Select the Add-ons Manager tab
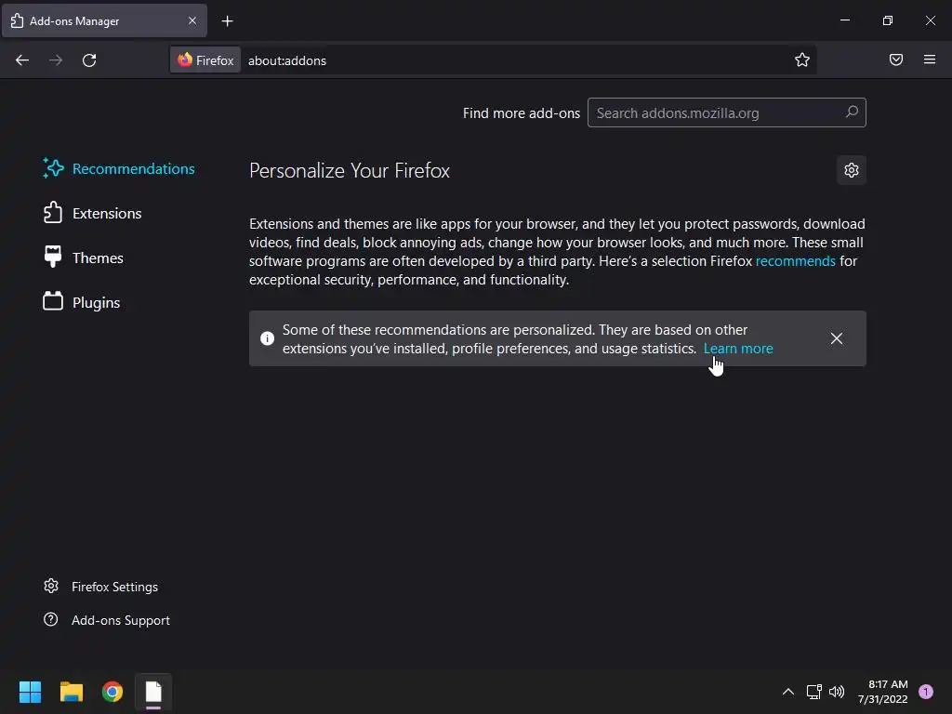The width and height of the screenshot is (952, 714). [x=104, y=20]
